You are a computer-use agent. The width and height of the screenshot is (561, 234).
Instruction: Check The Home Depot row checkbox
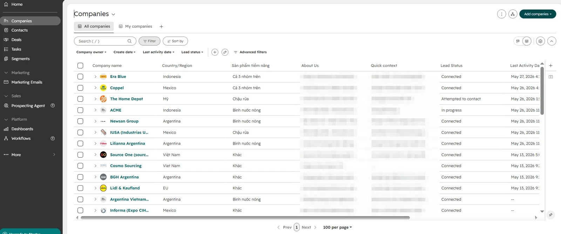[x=80, y=99]
